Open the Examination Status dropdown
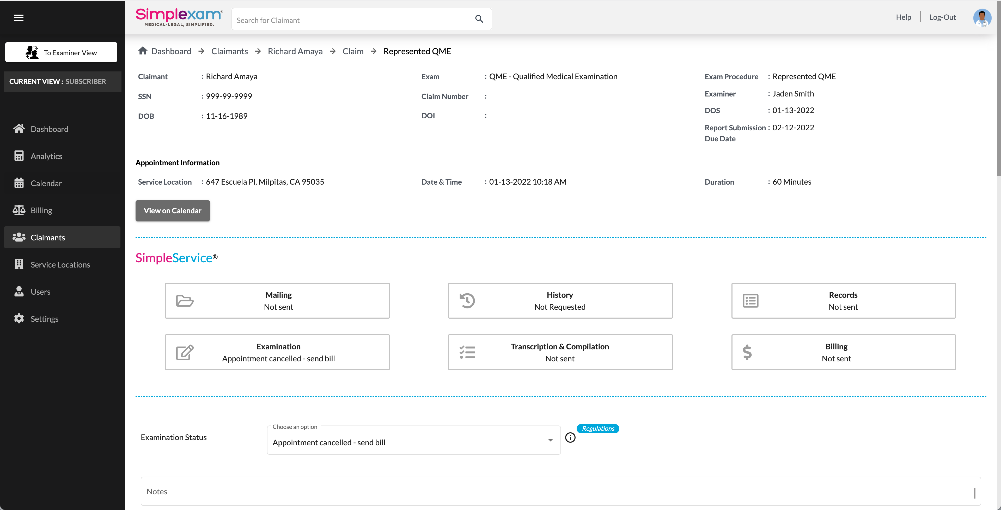 413,442
